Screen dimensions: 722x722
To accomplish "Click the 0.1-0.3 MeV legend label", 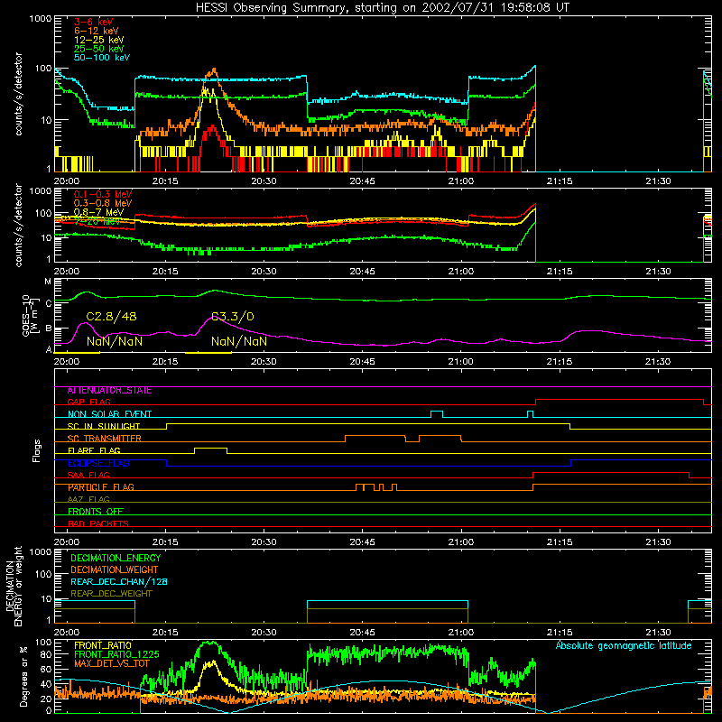I will click(103, 194).
